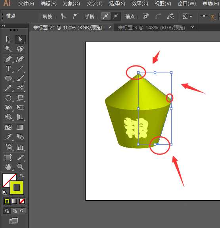Select the Column Graph tool
Viewport: 220px width, 228px height.
point(20,147)
